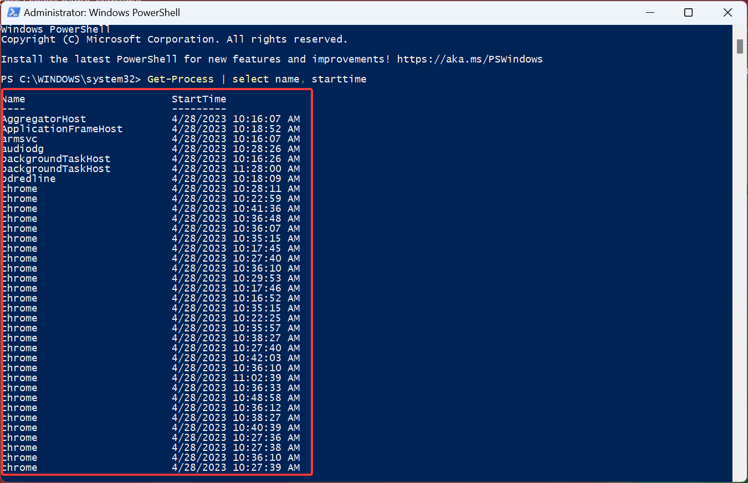Click chrome start time 11:02:39 AM
The width and height of the screenshot is (748, 483).
(x=236, y=378)
